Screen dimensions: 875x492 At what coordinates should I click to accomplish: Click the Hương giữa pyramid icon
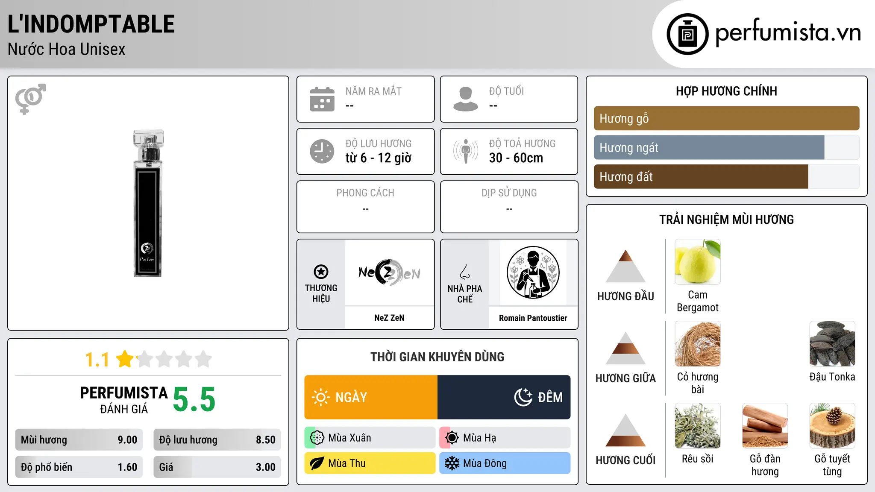pos(625,348)
